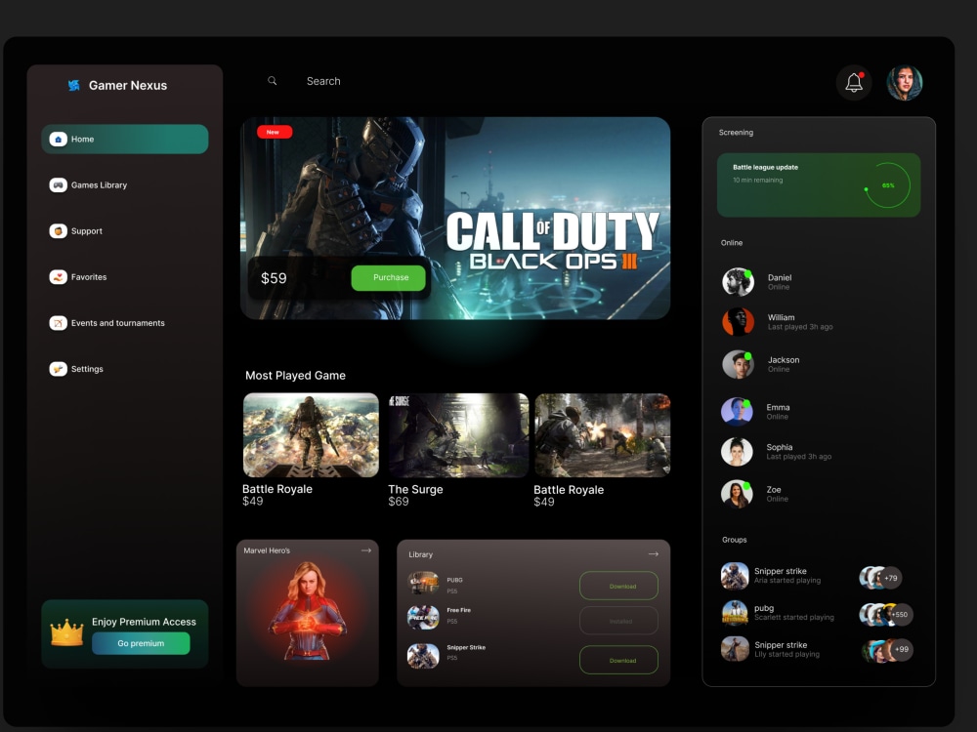Click Lily's Snipper strike group icon
Viewport: 977px width, 732px height.
(x=735, y=649)
